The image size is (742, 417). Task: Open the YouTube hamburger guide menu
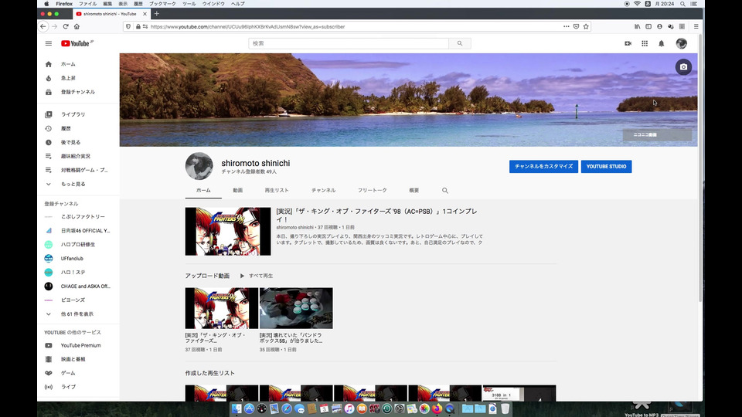pyautogui.click(x=48, y=43)
